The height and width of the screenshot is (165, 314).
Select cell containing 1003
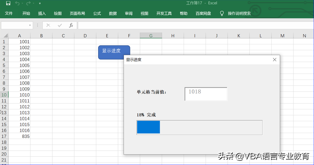(x=20, y=53)
